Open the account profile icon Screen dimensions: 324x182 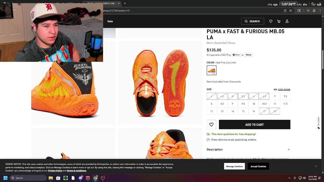click(x=287, y=21)
